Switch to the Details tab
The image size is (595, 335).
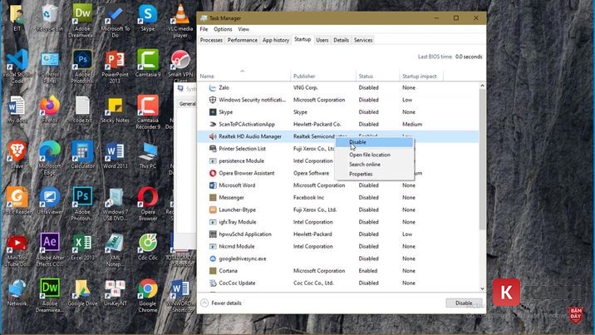click(x=342, y=40)
